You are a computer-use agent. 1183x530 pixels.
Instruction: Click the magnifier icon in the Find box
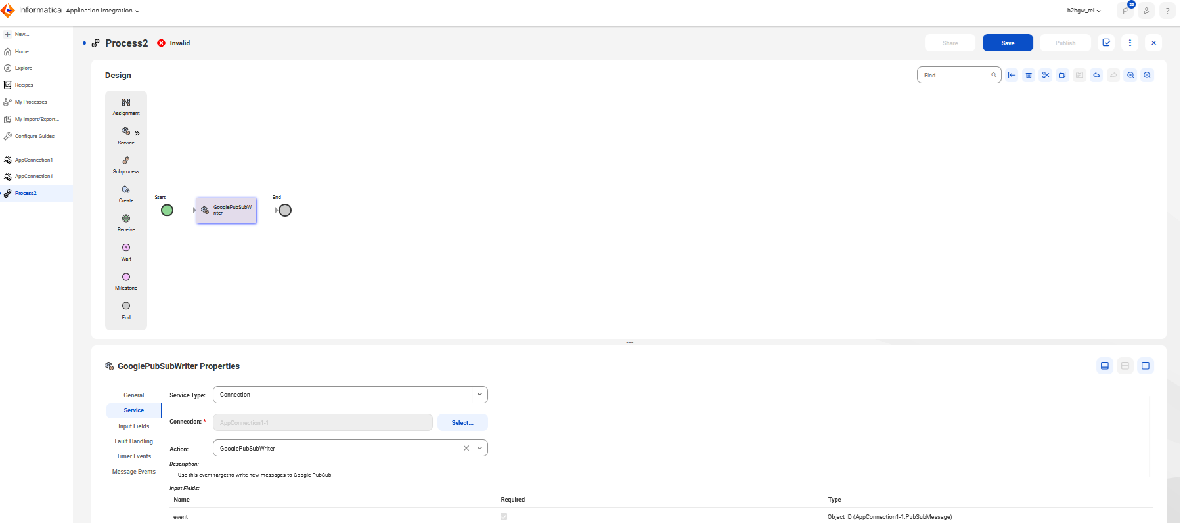(994, 75)
